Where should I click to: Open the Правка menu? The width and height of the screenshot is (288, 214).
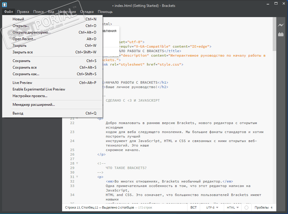(x=23, y=12)
